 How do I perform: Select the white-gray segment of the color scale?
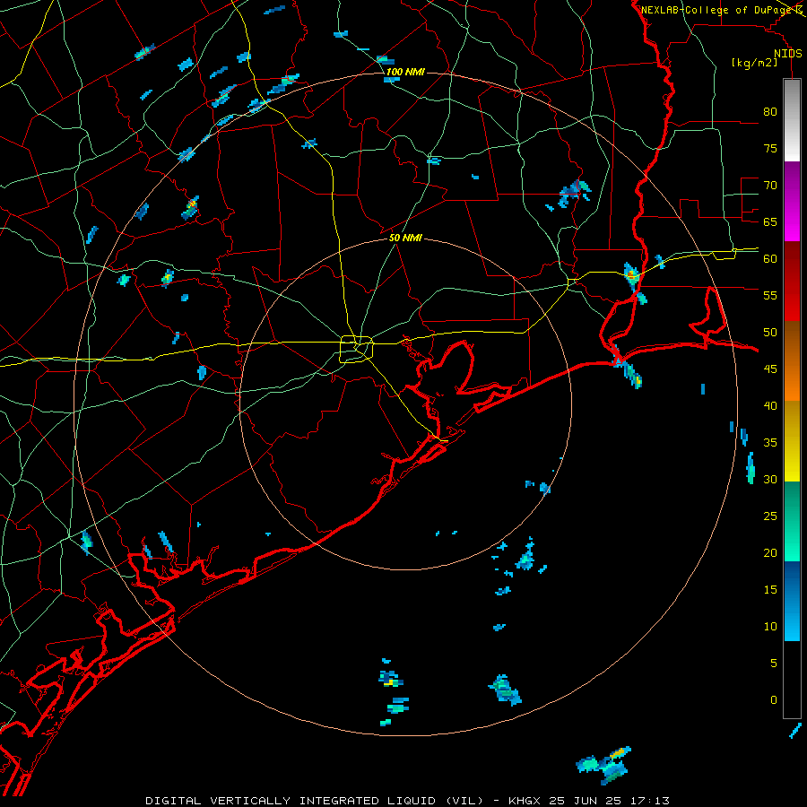(792, 120)
